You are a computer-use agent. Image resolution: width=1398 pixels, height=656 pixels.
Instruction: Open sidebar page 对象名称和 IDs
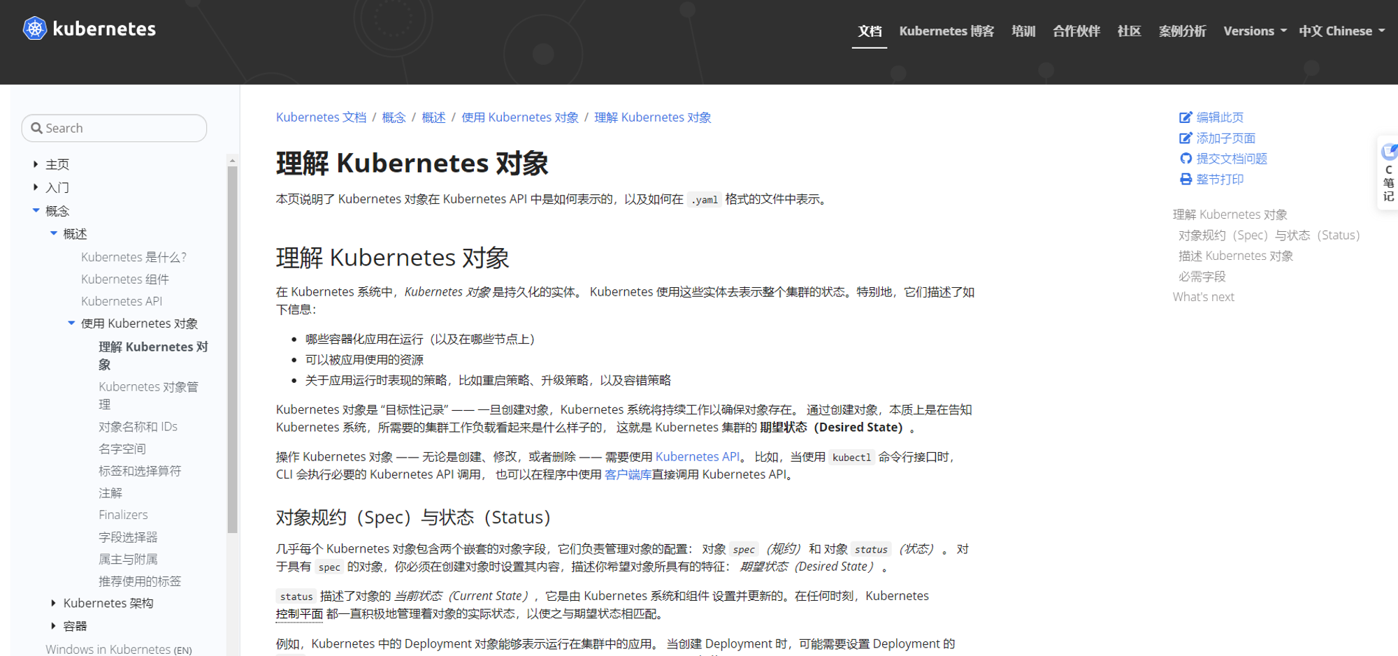(138, 427)
